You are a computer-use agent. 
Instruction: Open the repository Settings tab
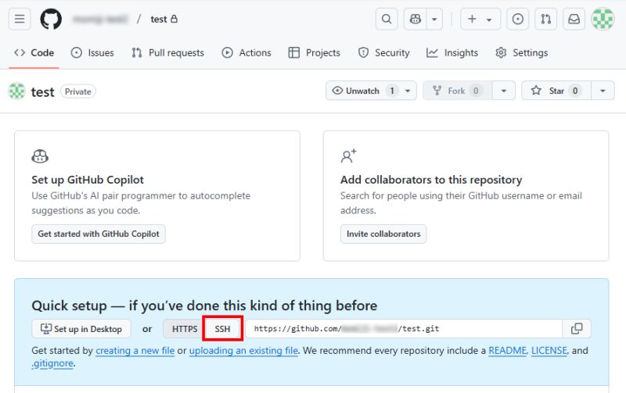(521, 52)
